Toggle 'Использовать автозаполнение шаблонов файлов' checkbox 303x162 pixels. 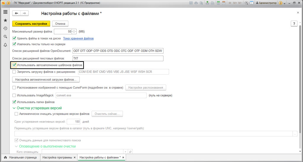(x=14, y=65)
